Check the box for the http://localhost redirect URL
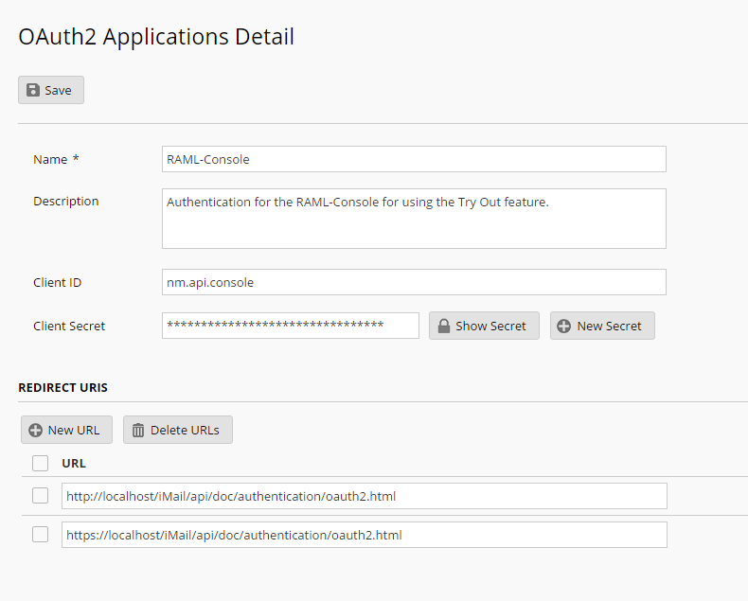This screenshot has width=748, height=601. click(40, 496)
